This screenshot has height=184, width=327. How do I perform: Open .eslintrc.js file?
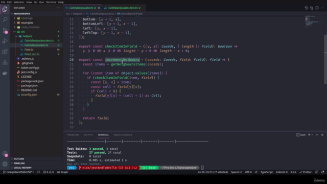coord(36,59)
